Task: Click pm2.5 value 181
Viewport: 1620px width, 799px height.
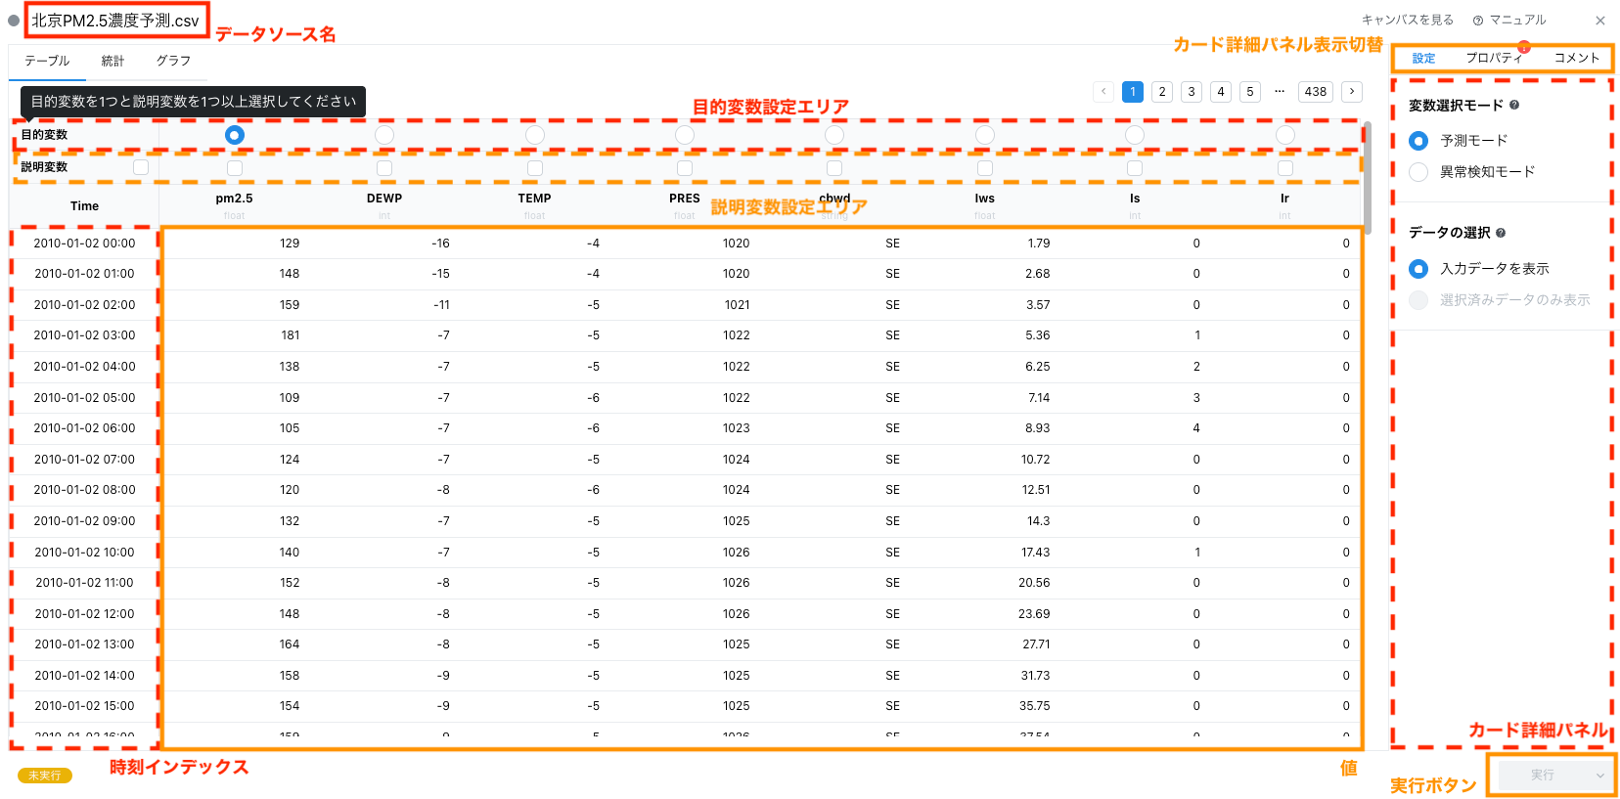Action: (x=291, y=335)
